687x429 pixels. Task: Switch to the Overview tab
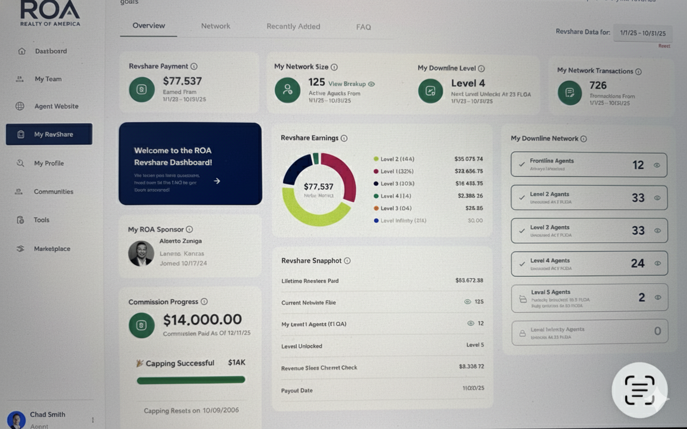[149, 26]
